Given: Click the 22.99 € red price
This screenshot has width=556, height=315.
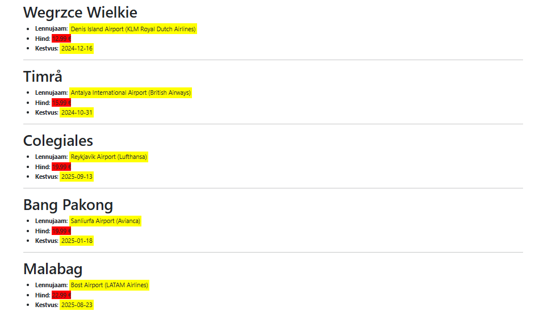Looking at the screenshot, I should [61, 295].
